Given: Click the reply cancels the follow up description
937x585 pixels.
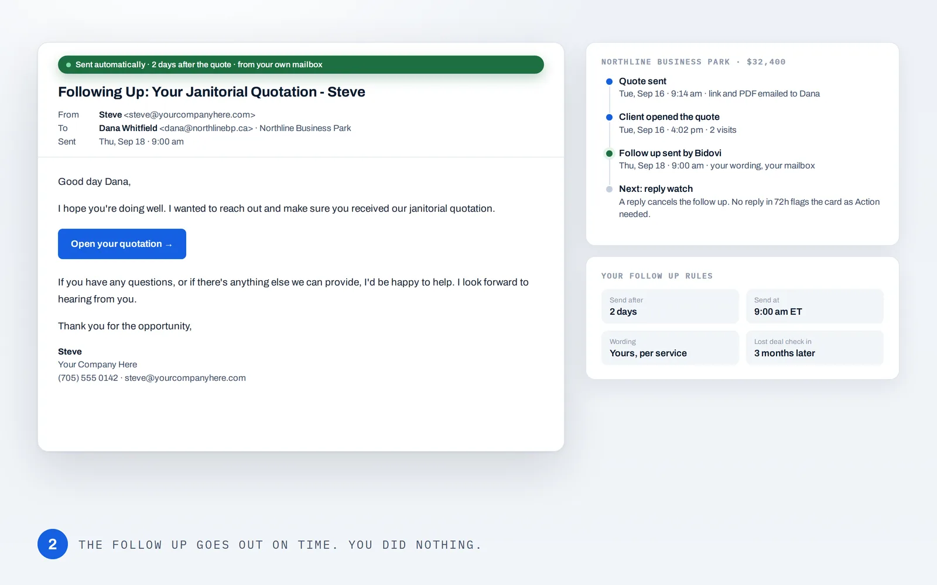Looking at the screenshot, I should click(749, 208).
